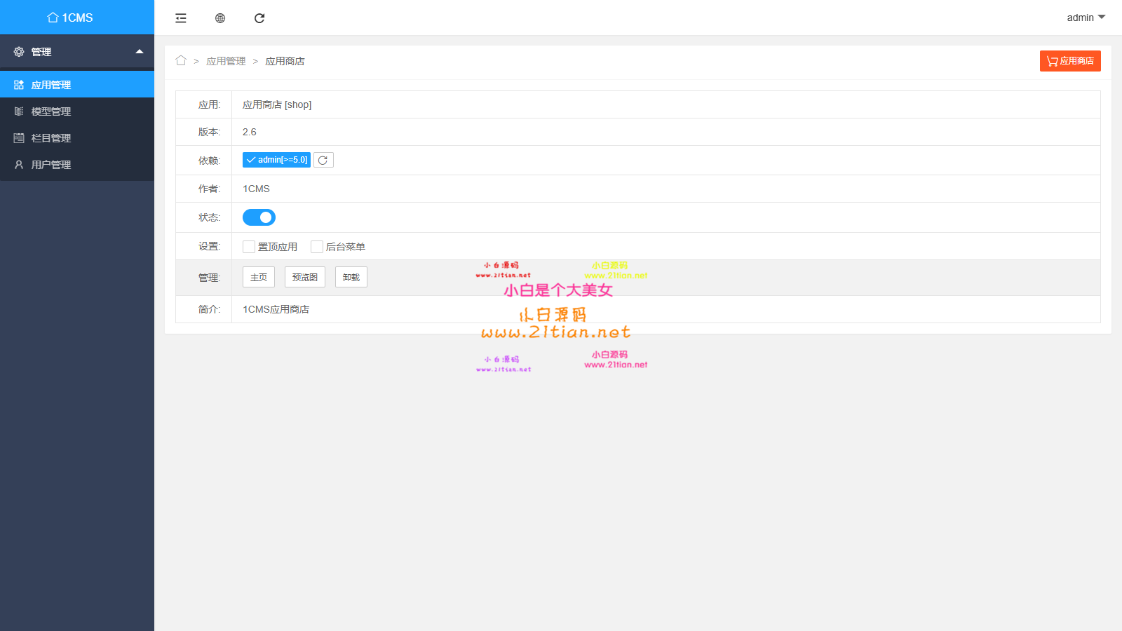The width and height of the screenshot is (1122, 631).
Task: Click the refresh icon in top bar
Action: click(259, 18)
